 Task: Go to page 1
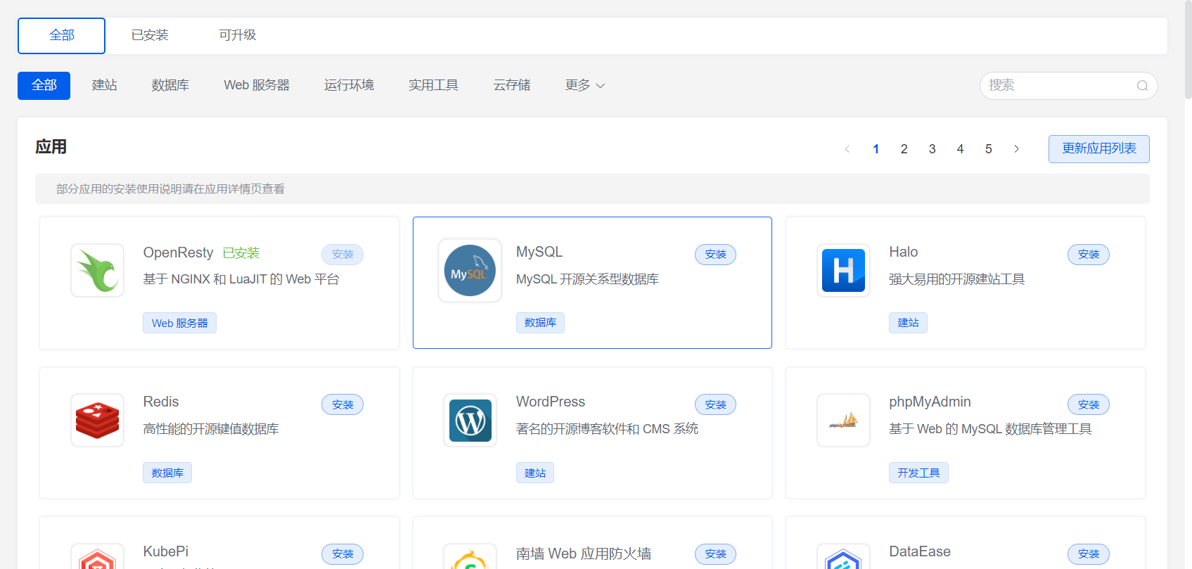876,149
